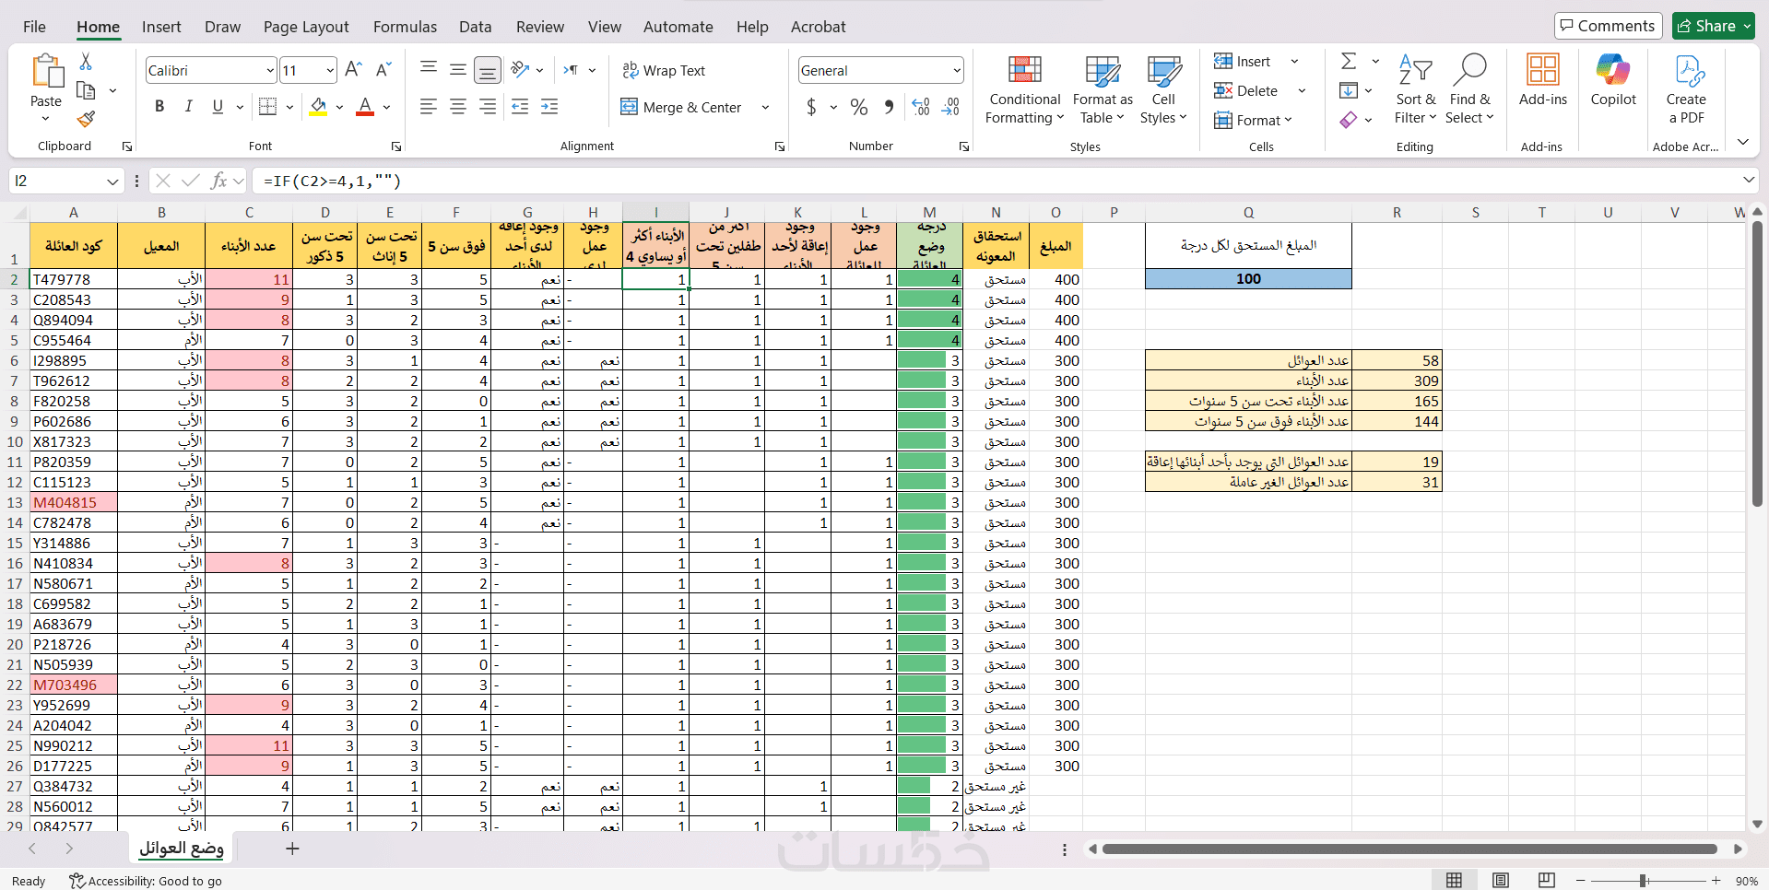Add a new sheet with plus button

(x=292, y=849)
